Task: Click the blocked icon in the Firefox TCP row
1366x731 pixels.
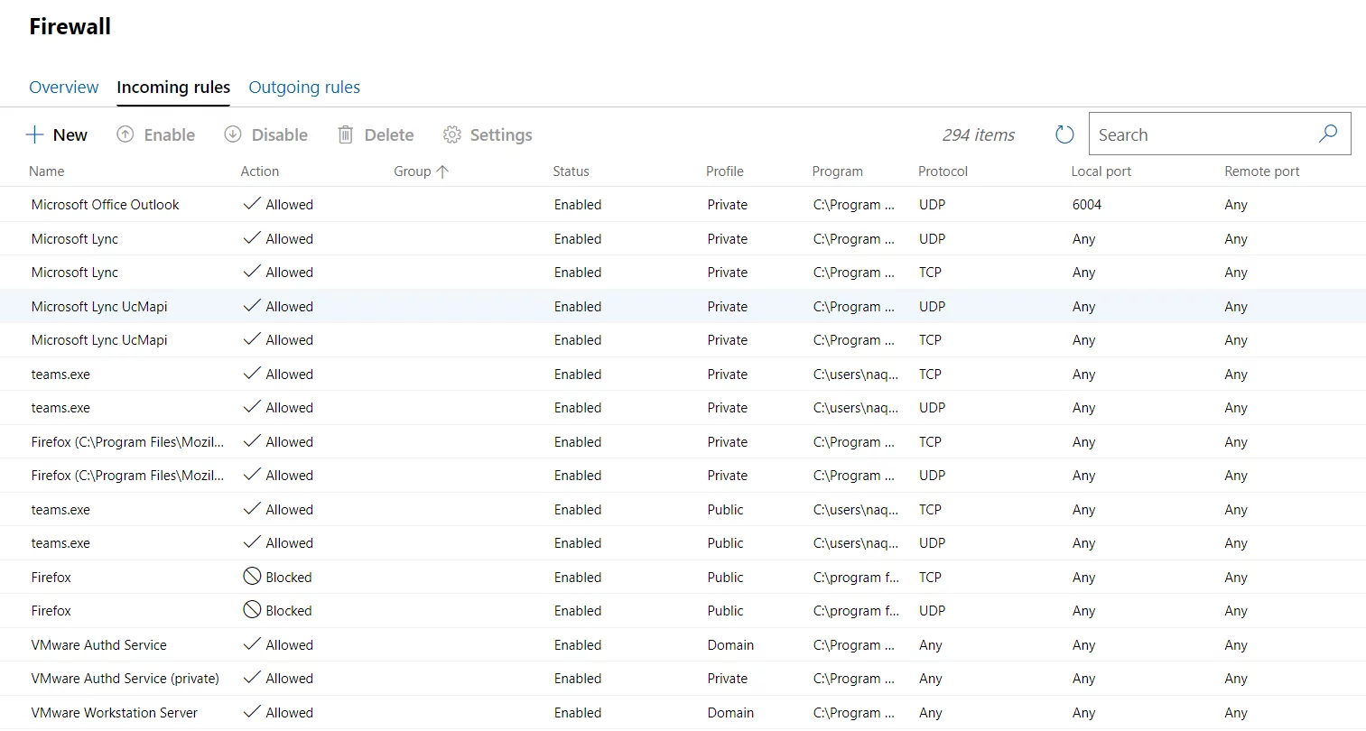Action: 252,577
